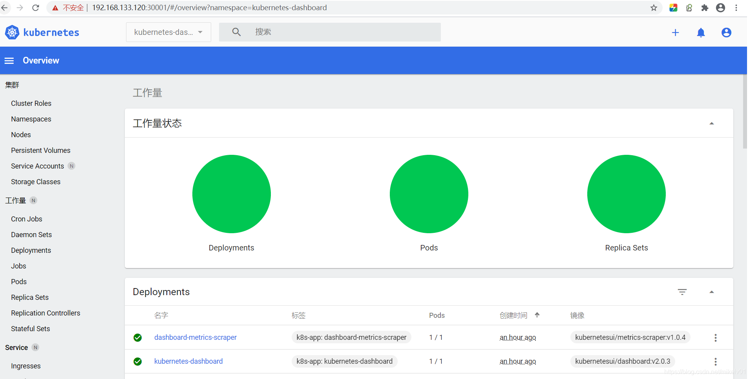The image size is (749, 379).
Task: Open Jobs in sidebar
Action: coord(18,266)
